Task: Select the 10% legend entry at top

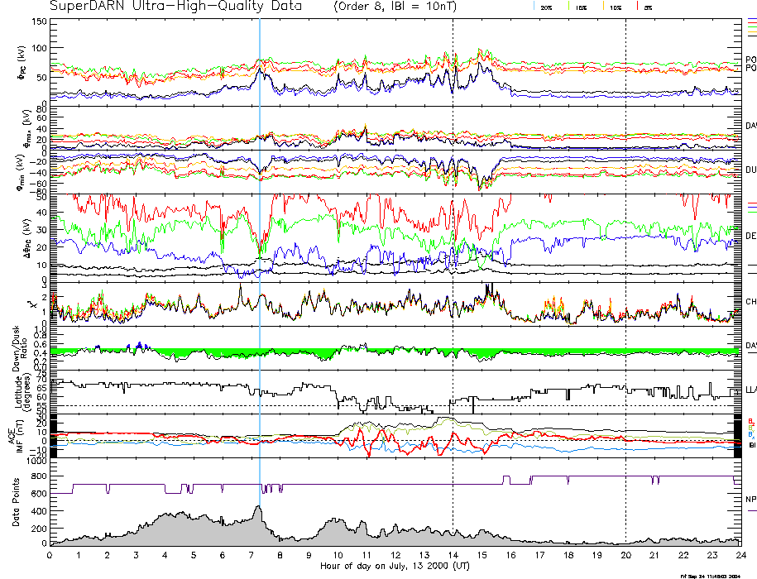Action: click(x=615, y=7)
